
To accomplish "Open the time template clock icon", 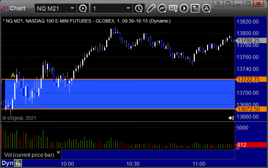I will pyautogui.click(x=139, y=8).
